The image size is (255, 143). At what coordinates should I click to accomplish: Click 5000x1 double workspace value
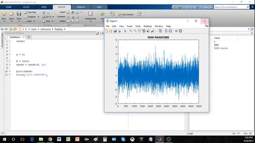click(221, 48)
